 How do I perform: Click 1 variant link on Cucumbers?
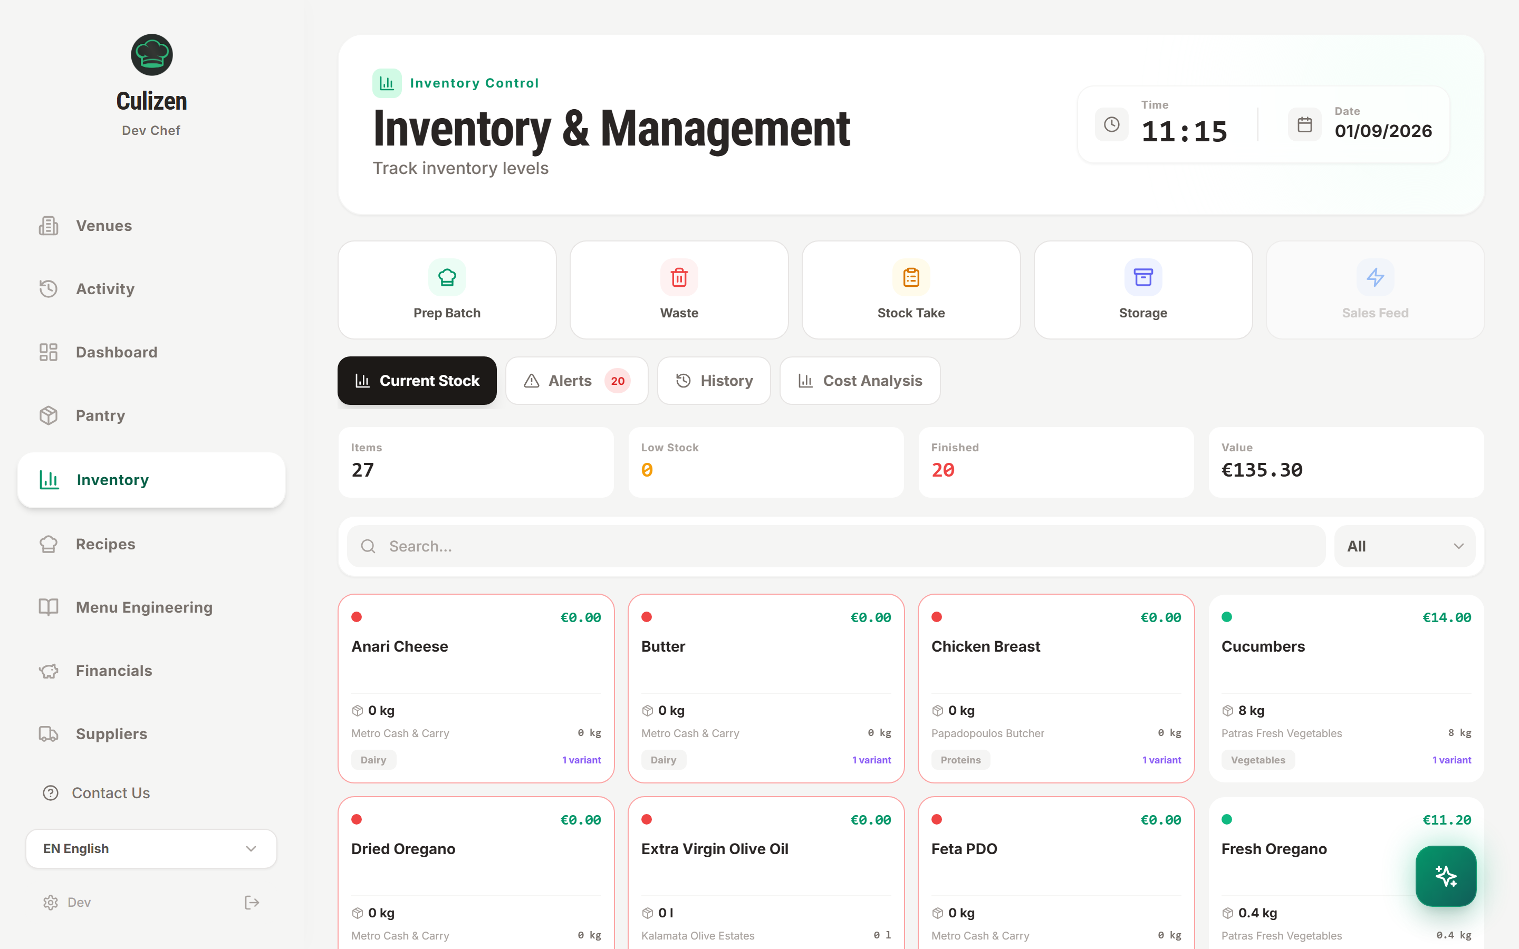(x=1451, y=760)
